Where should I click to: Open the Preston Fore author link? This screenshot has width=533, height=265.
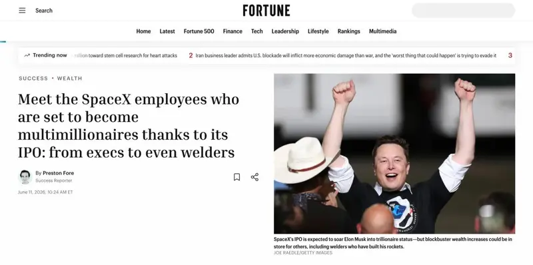pos(58,173)
